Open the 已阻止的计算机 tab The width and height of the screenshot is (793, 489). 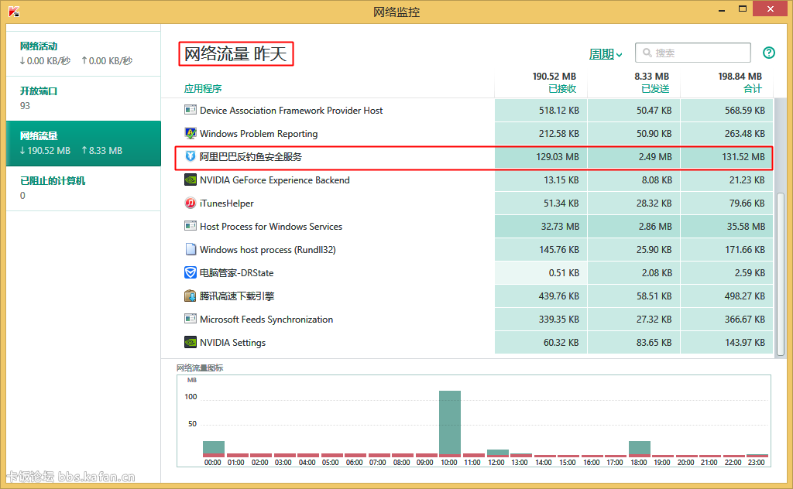click(84, 188)
